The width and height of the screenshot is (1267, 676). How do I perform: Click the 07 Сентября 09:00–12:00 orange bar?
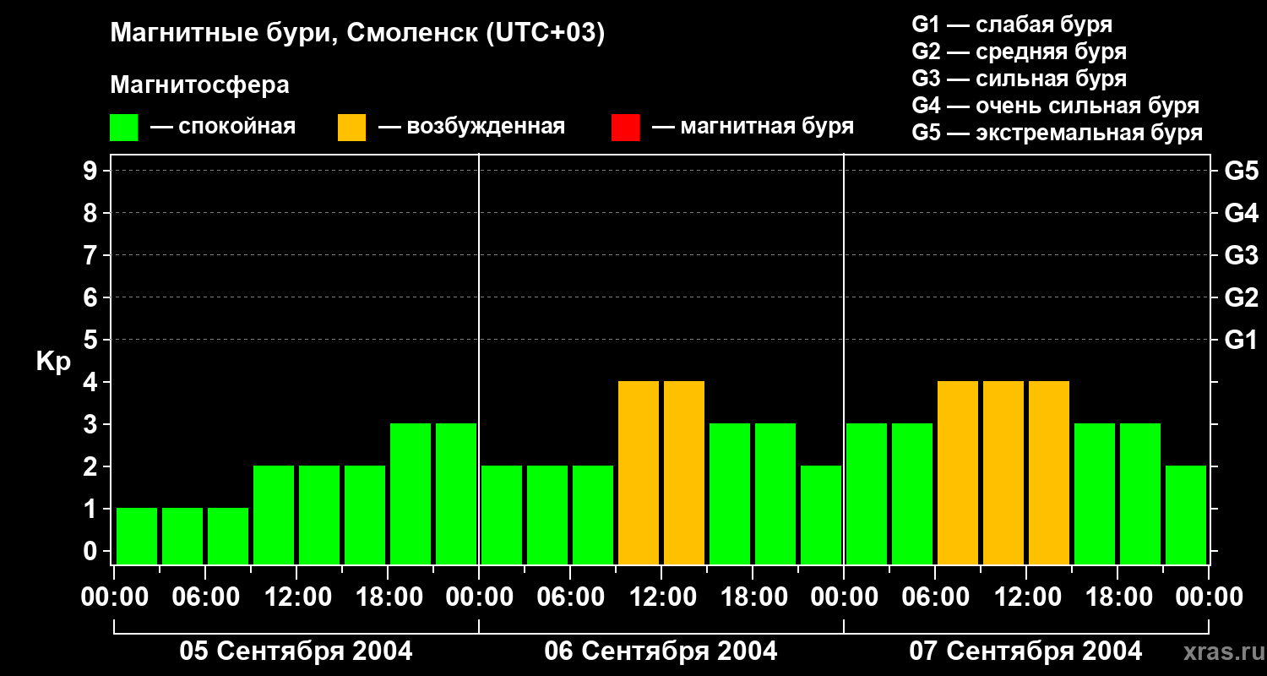(x=1003, y=472)
